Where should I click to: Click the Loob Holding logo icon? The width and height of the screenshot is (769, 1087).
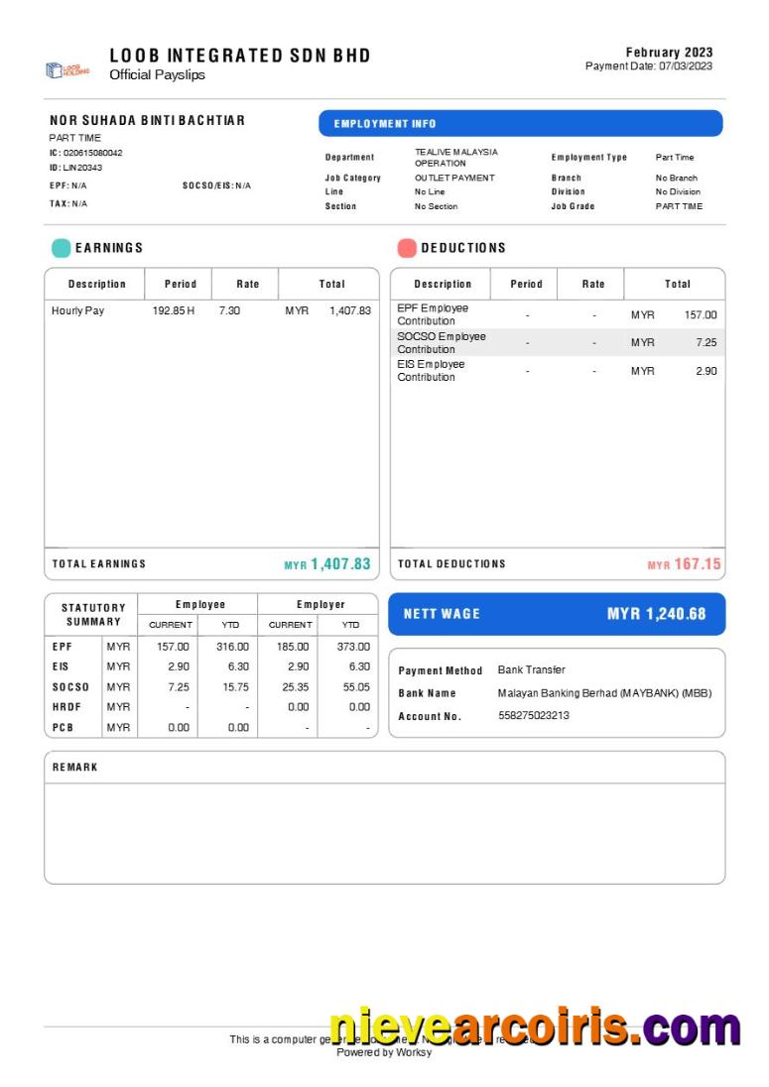tap(67, 69)
